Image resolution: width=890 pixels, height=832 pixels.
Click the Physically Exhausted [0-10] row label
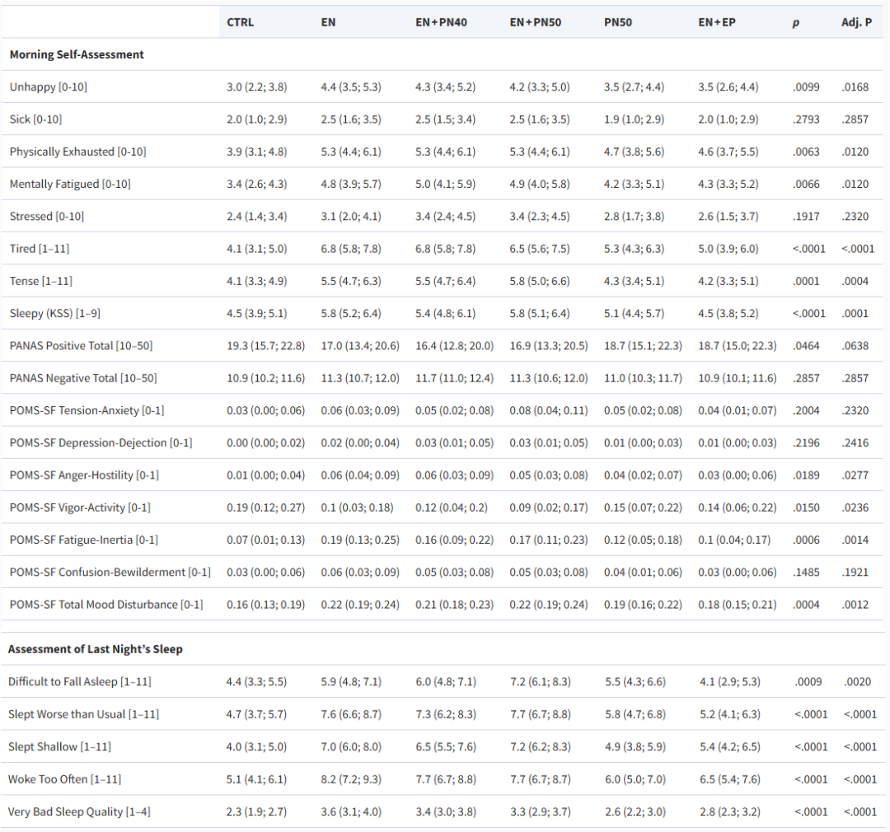tap(78, 152)
